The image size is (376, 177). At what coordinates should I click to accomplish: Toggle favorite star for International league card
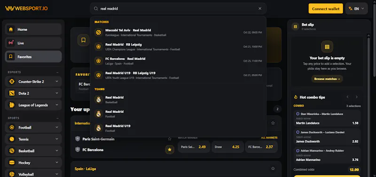click(x=273, y=123)
